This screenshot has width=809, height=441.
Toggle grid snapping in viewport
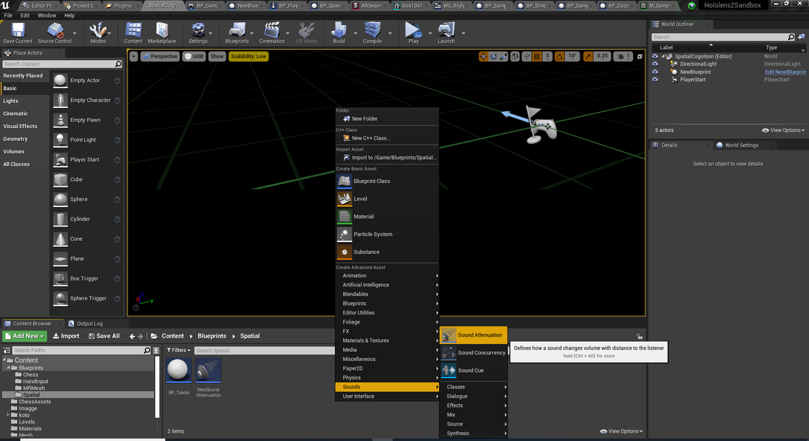[x=537, y=56]
